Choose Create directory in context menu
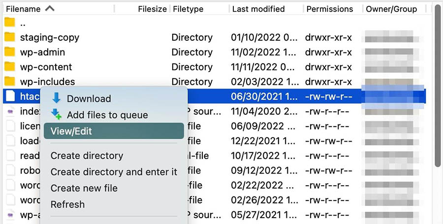Image resolution: width=443 pixels, height=224 pixels. pos(87,156)
